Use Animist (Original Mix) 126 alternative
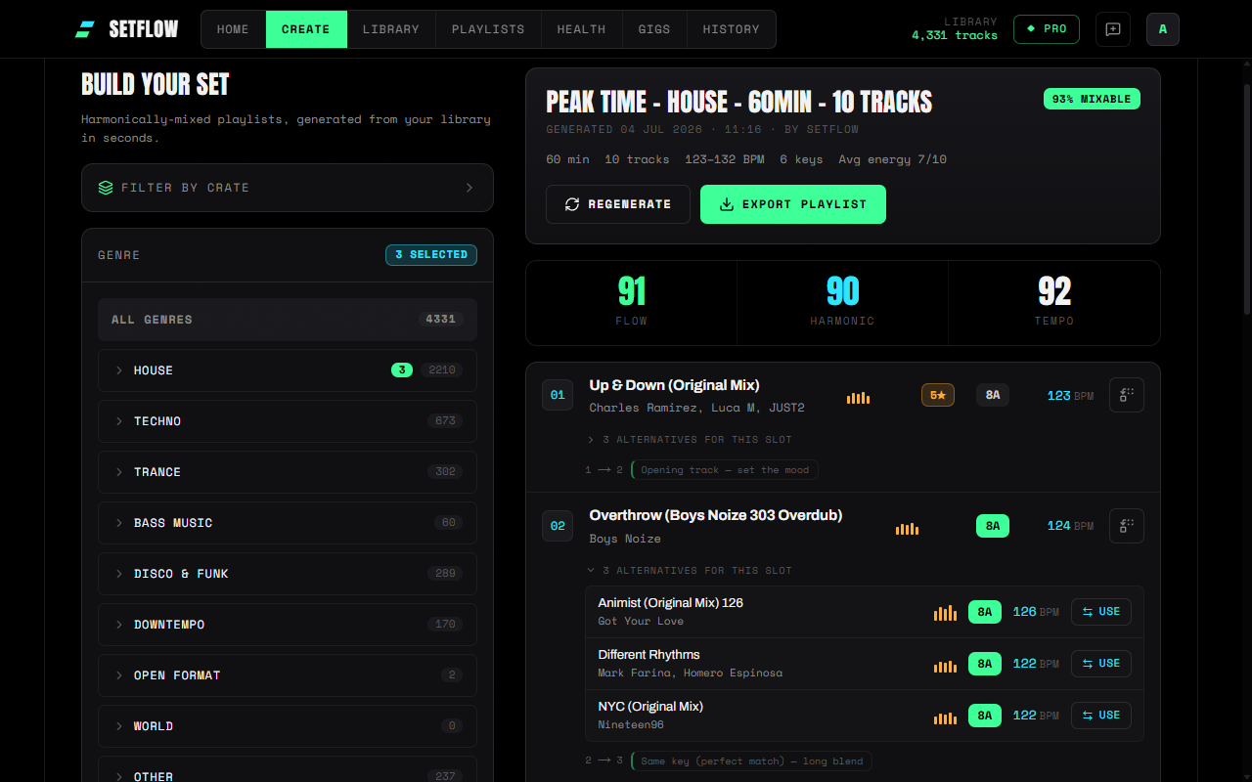The height and width of the screenshot is (782, 1252). tap(1101, 612)
